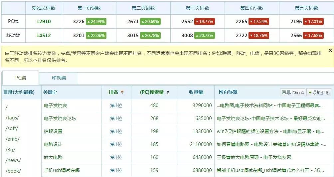The width and height of the screenshot is (334, 177).
Task: Click the PC端 total word count 12910
Action: pyautogui.click(x=44, y=22)
